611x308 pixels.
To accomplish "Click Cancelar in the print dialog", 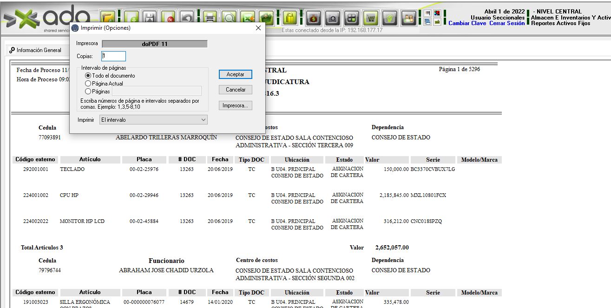I will [236, 90].
